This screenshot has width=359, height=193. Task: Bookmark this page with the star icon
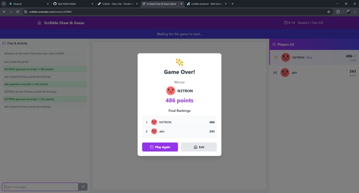click(329, 12)
